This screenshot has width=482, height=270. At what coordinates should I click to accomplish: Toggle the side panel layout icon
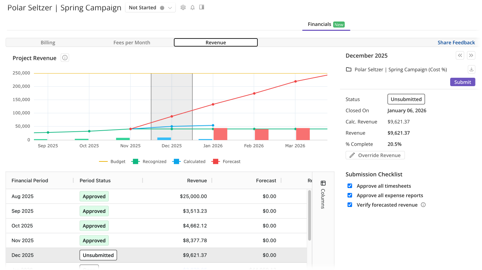click(x=201, y=7)
